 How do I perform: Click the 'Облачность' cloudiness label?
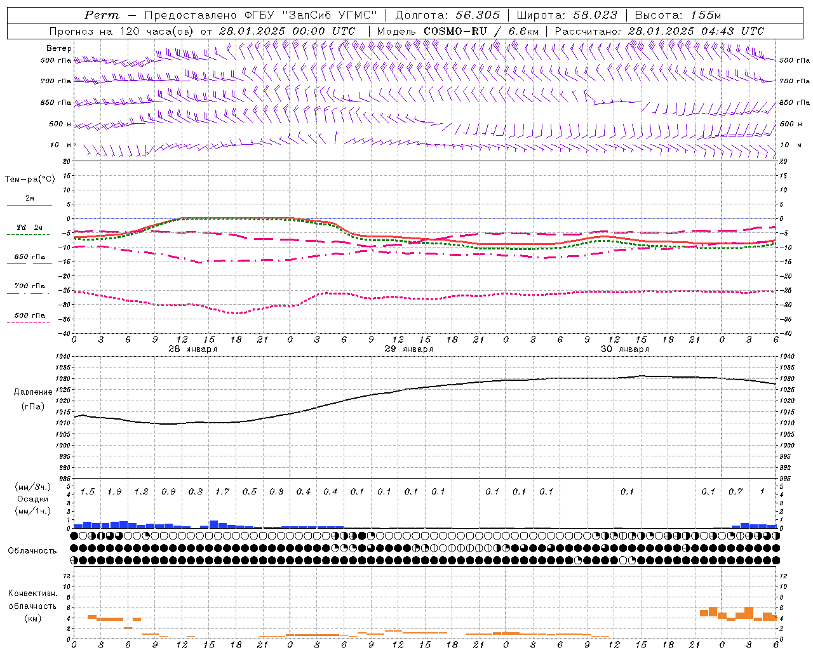coord(32,551)
